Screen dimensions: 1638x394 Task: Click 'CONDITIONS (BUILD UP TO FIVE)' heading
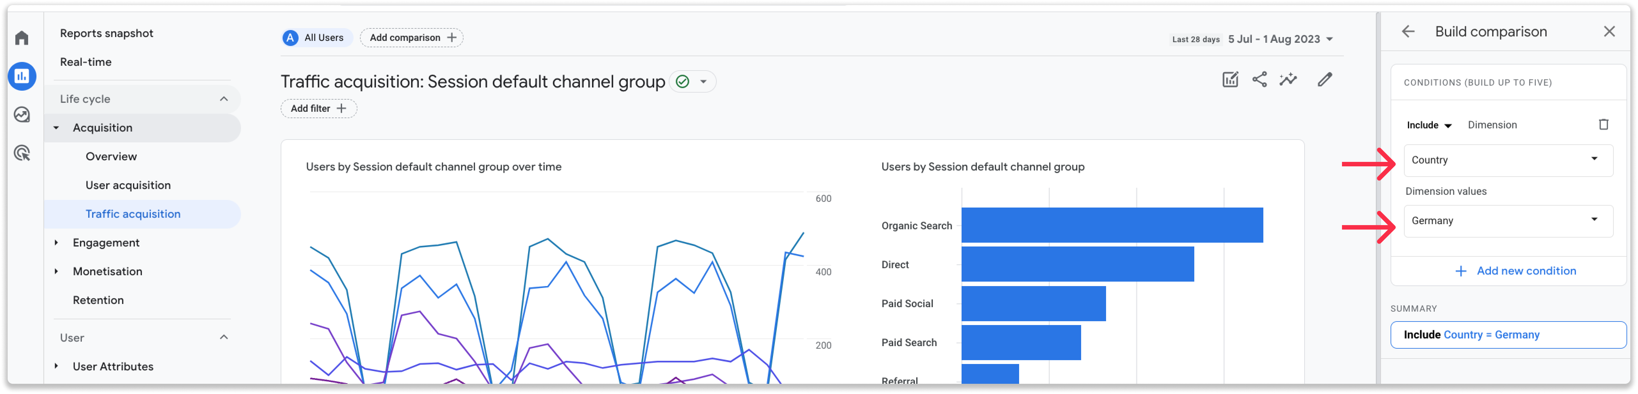click(1477, 83)
